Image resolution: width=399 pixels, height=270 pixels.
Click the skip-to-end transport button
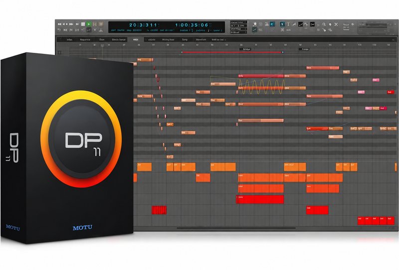(x=77, y=24)
